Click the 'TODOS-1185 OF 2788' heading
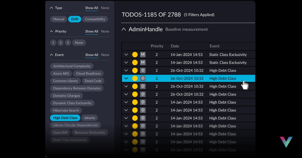Screen dimensions: 302x158 click(151, 15)
